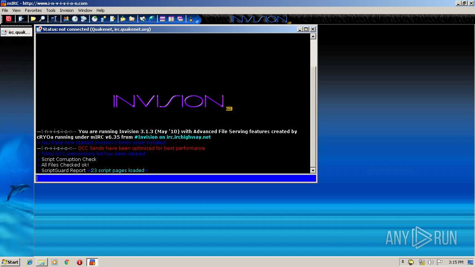This screenshot has height=267, width=475.
Task: Launch Internet Explorer from taskbar
Action: pyautogui.click(x=30, y=262)
